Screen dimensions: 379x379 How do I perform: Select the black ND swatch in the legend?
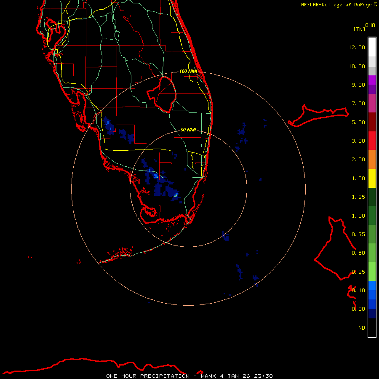[x=372, y=328]
